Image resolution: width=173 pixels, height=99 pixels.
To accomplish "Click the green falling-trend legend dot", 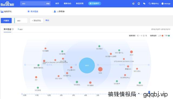I will [169, 36].
